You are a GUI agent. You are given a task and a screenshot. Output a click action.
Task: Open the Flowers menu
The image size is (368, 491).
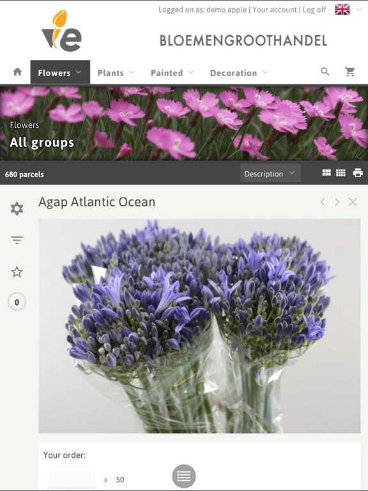tap(60, 73)
